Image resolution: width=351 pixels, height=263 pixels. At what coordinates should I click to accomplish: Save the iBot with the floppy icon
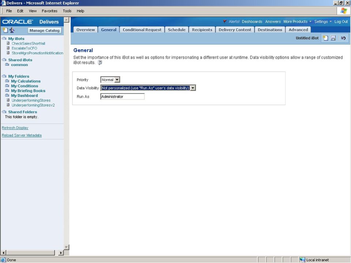point(333,38)
